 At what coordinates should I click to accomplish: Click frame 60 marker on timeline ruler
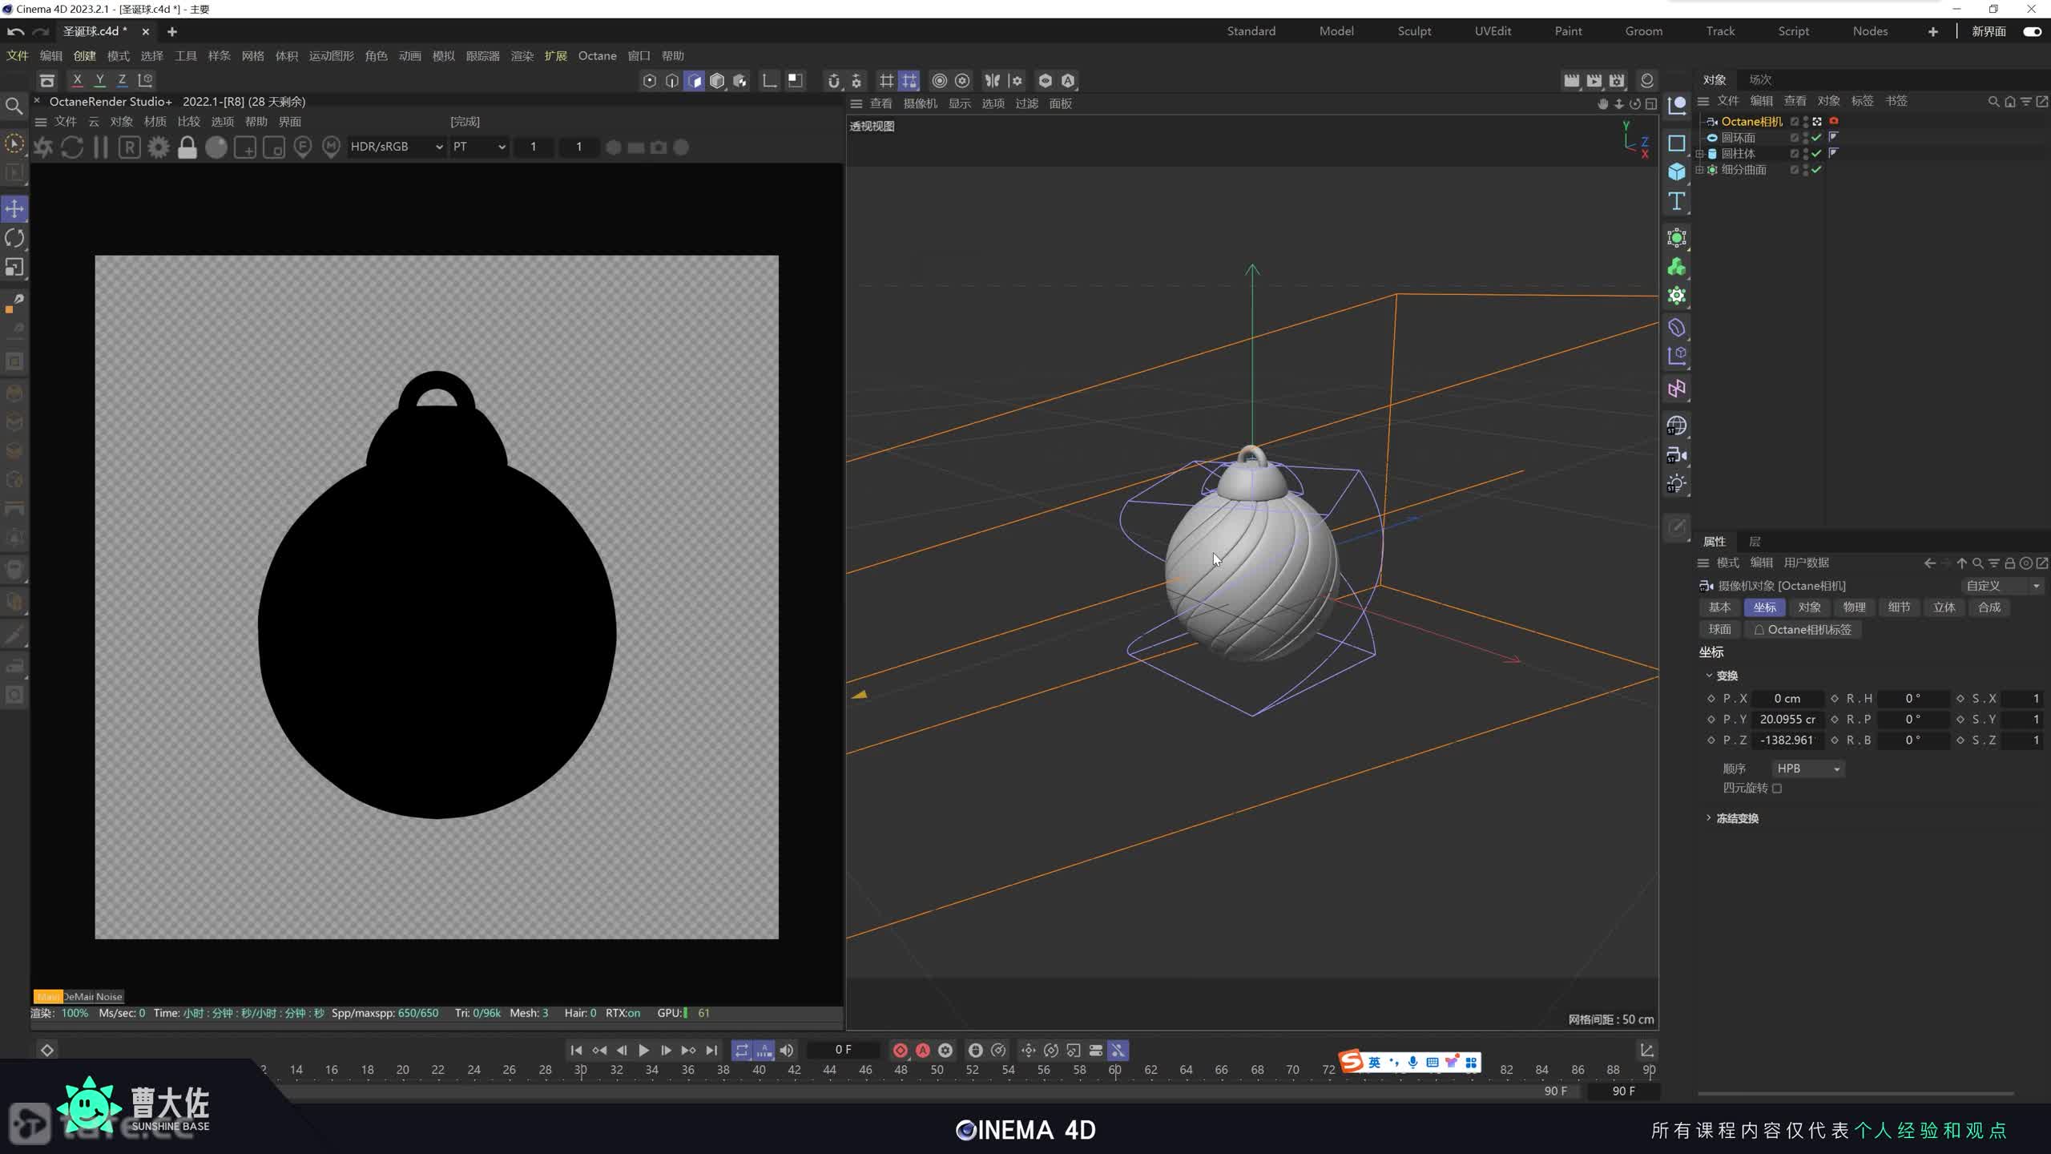tap(1114, 1070)
